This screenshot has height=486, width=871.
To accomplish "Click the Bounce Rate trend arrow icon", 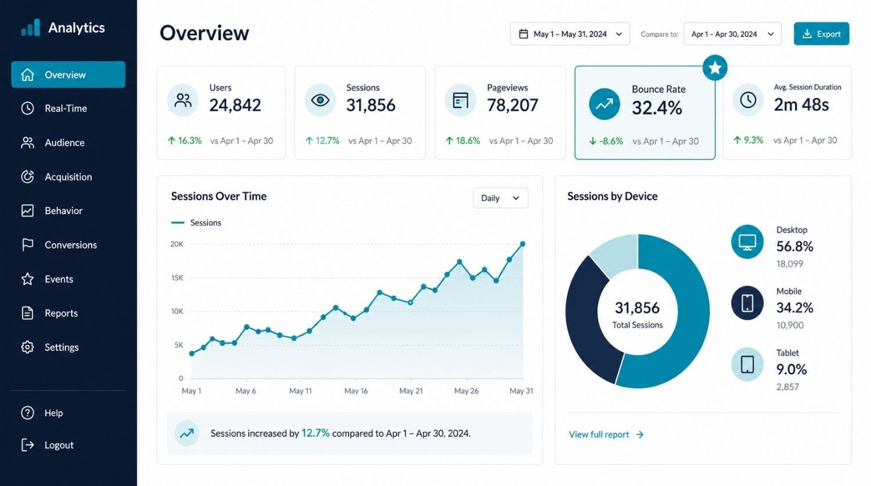I will pyautogui.click(x=604, y=104).
